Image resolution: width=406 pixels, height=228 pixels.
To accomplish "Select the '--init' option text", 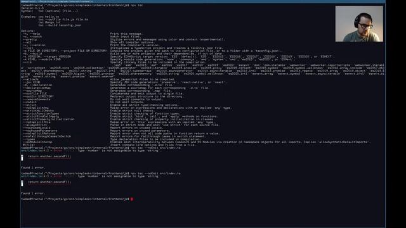I will coord(28,48).
